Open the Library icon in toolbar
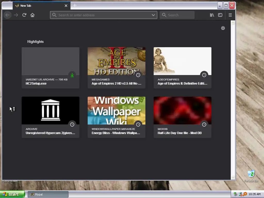This screenshot has width=264, height=198. [212, 15]
